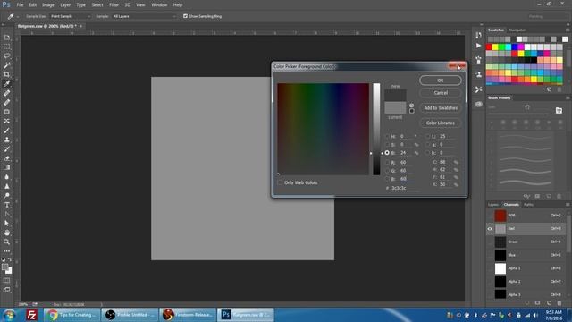Click the foreground color swatch in toolbox
Image resolution: width=572 pixels, height=322 pixels.
coord(5,267)
